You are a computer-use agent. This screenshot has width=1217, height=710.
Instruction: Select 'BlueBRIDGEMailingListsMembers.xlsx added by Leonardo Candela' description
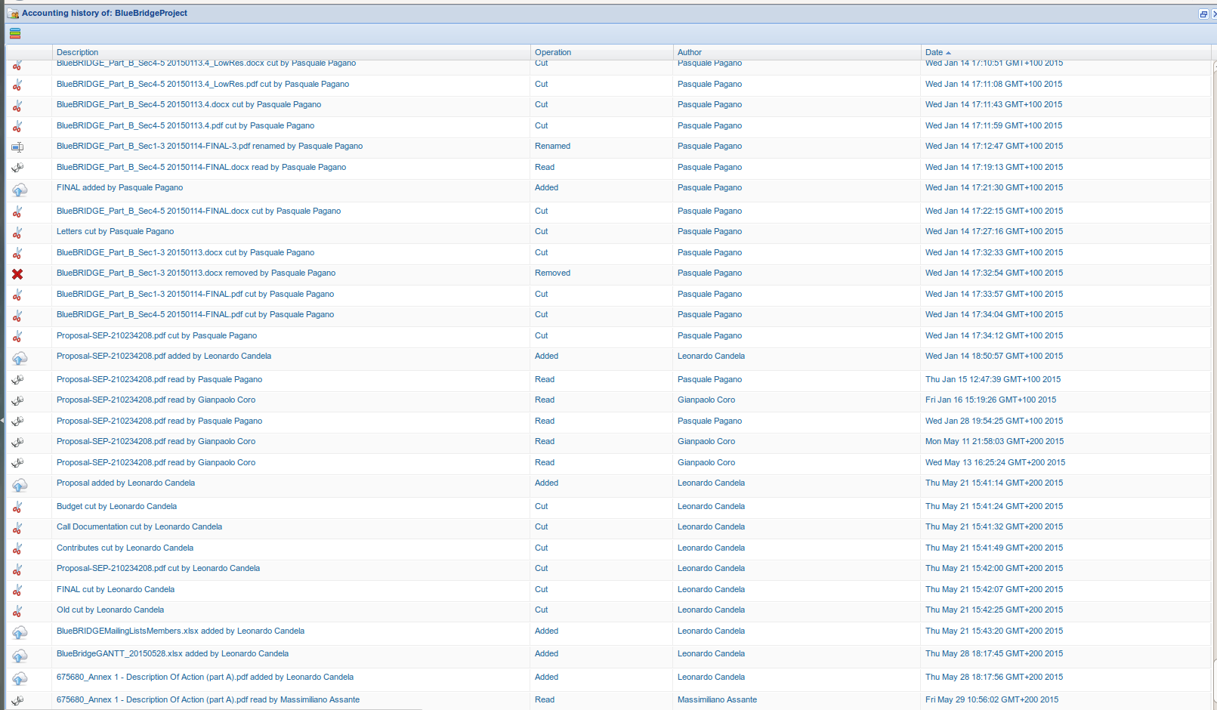coord(181,631)
